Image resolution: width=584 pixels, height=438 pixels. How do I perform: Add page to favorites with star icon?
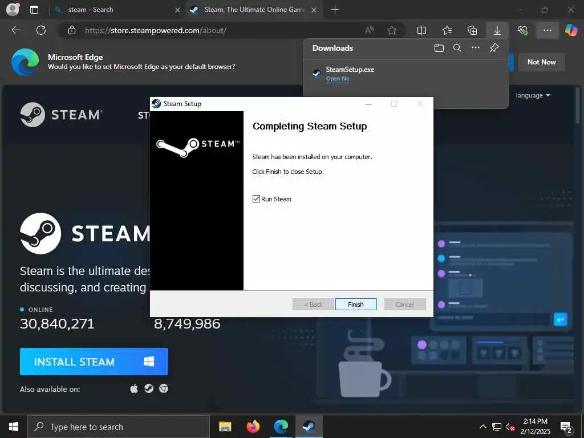coord(391,30)
